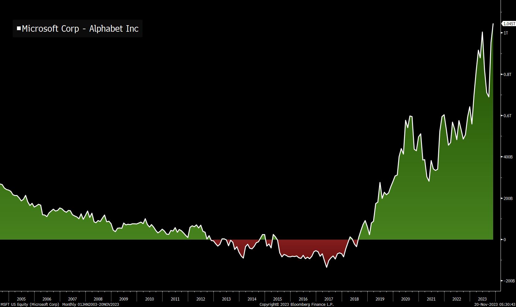Click the 0.8T y-axis label
516x307 pixels.
click(x=507, y=74)
